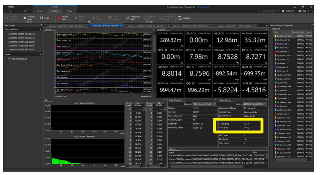Open the Channels combo box

point(204,104)
